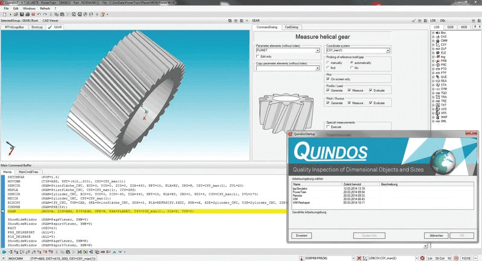
Task: Click Erweitert button in QuindosStartup dialog
Action: pyautogui.click(x=302, y=236)
